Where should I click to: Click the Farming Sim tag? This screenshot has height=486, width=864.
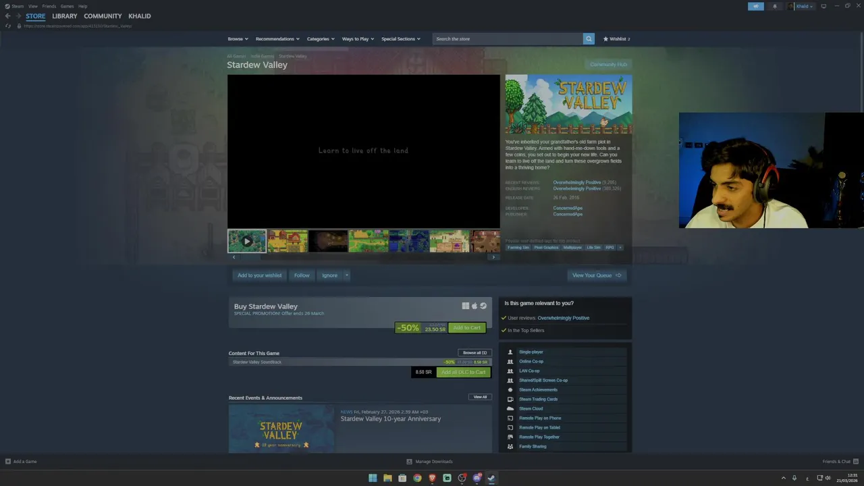pyautogui.click(x=518, y=247)
